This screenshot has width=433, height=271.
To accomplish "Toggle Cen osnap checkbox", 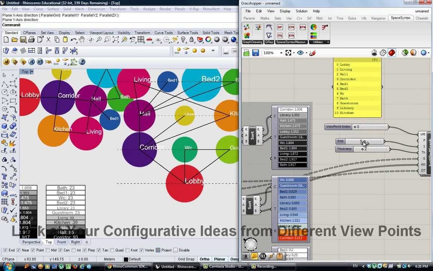I will [60, 250].
